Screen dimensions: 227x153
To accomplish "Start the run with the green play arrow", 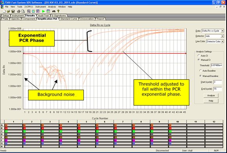I will point(43,11).
